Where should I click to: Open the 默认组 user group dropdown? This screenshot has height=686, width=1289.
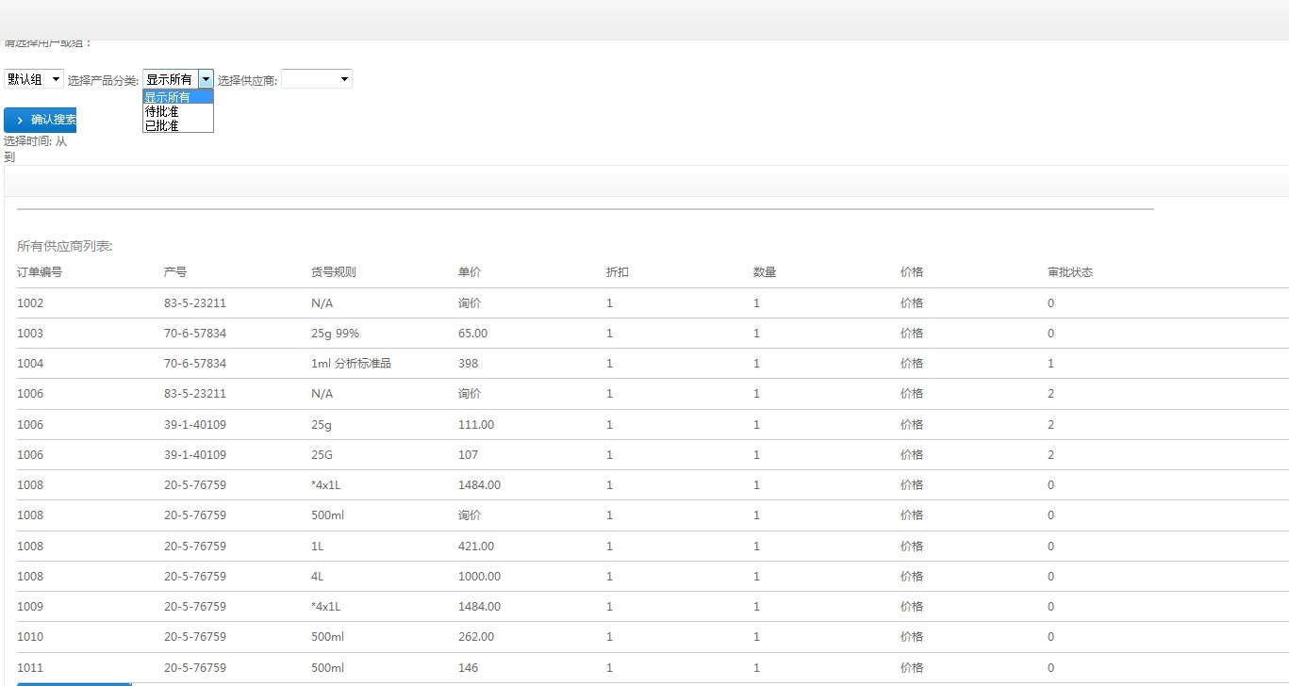pyautogui.click(x=34, y=79)
